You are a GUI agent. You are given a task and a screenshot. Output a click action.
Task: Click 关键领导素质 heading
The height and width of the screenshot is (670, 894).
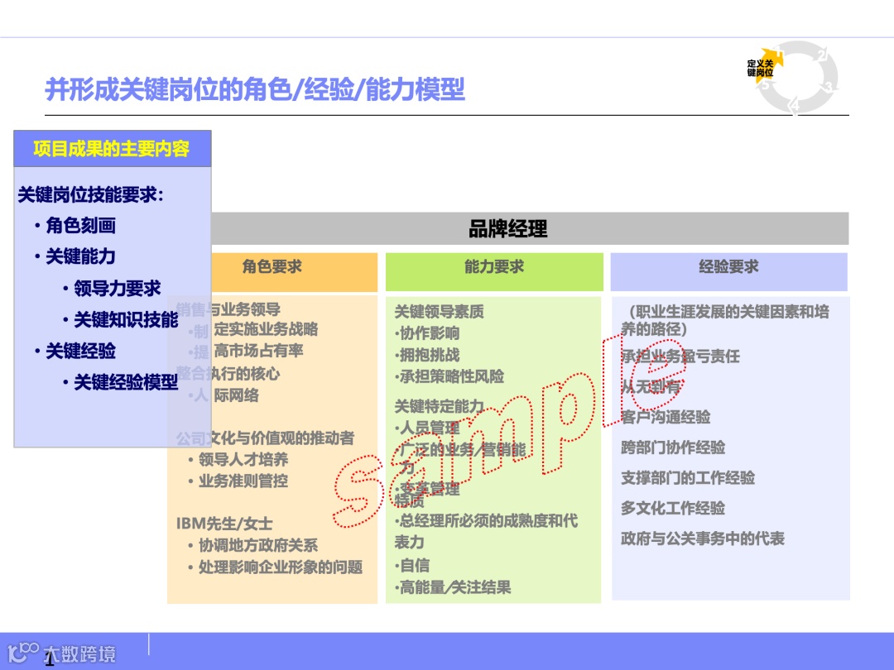439,312
